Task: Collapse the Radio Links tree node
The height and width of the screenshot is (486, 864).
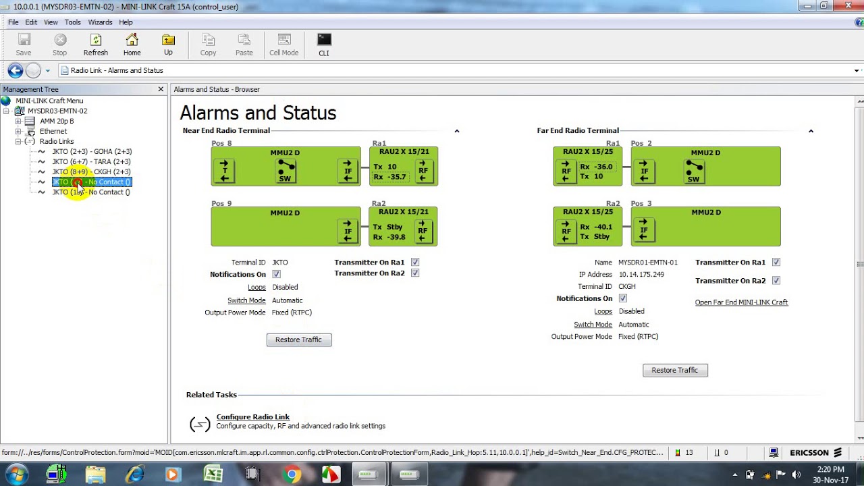Action: (18, 141)
